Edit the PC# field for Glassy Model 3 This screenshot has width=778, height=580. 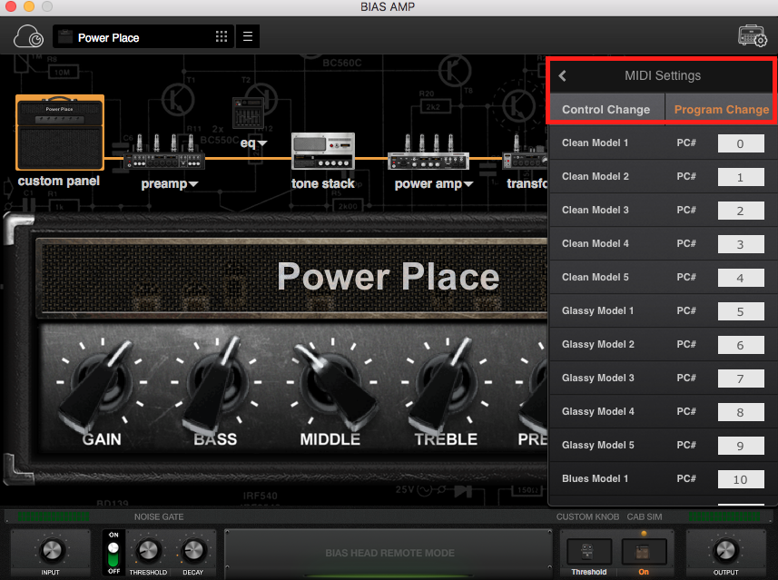pos(741,379)
